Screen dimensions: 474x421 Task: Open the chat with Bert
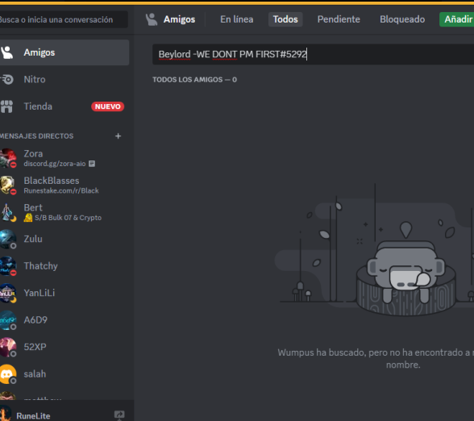64,212
